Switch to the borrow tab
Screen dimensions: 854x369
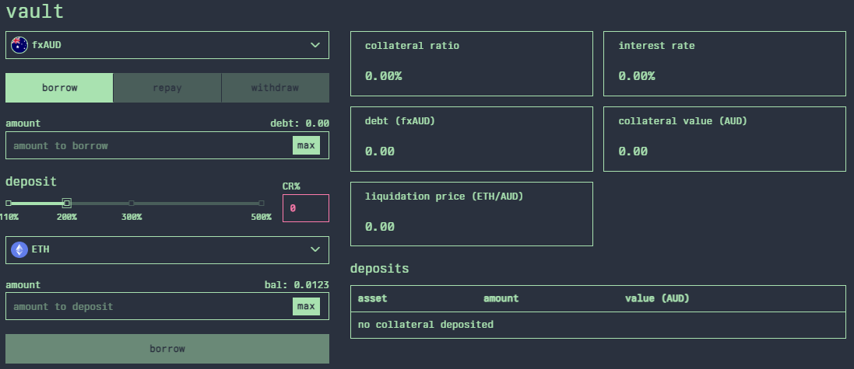click(x=59, y=88)
